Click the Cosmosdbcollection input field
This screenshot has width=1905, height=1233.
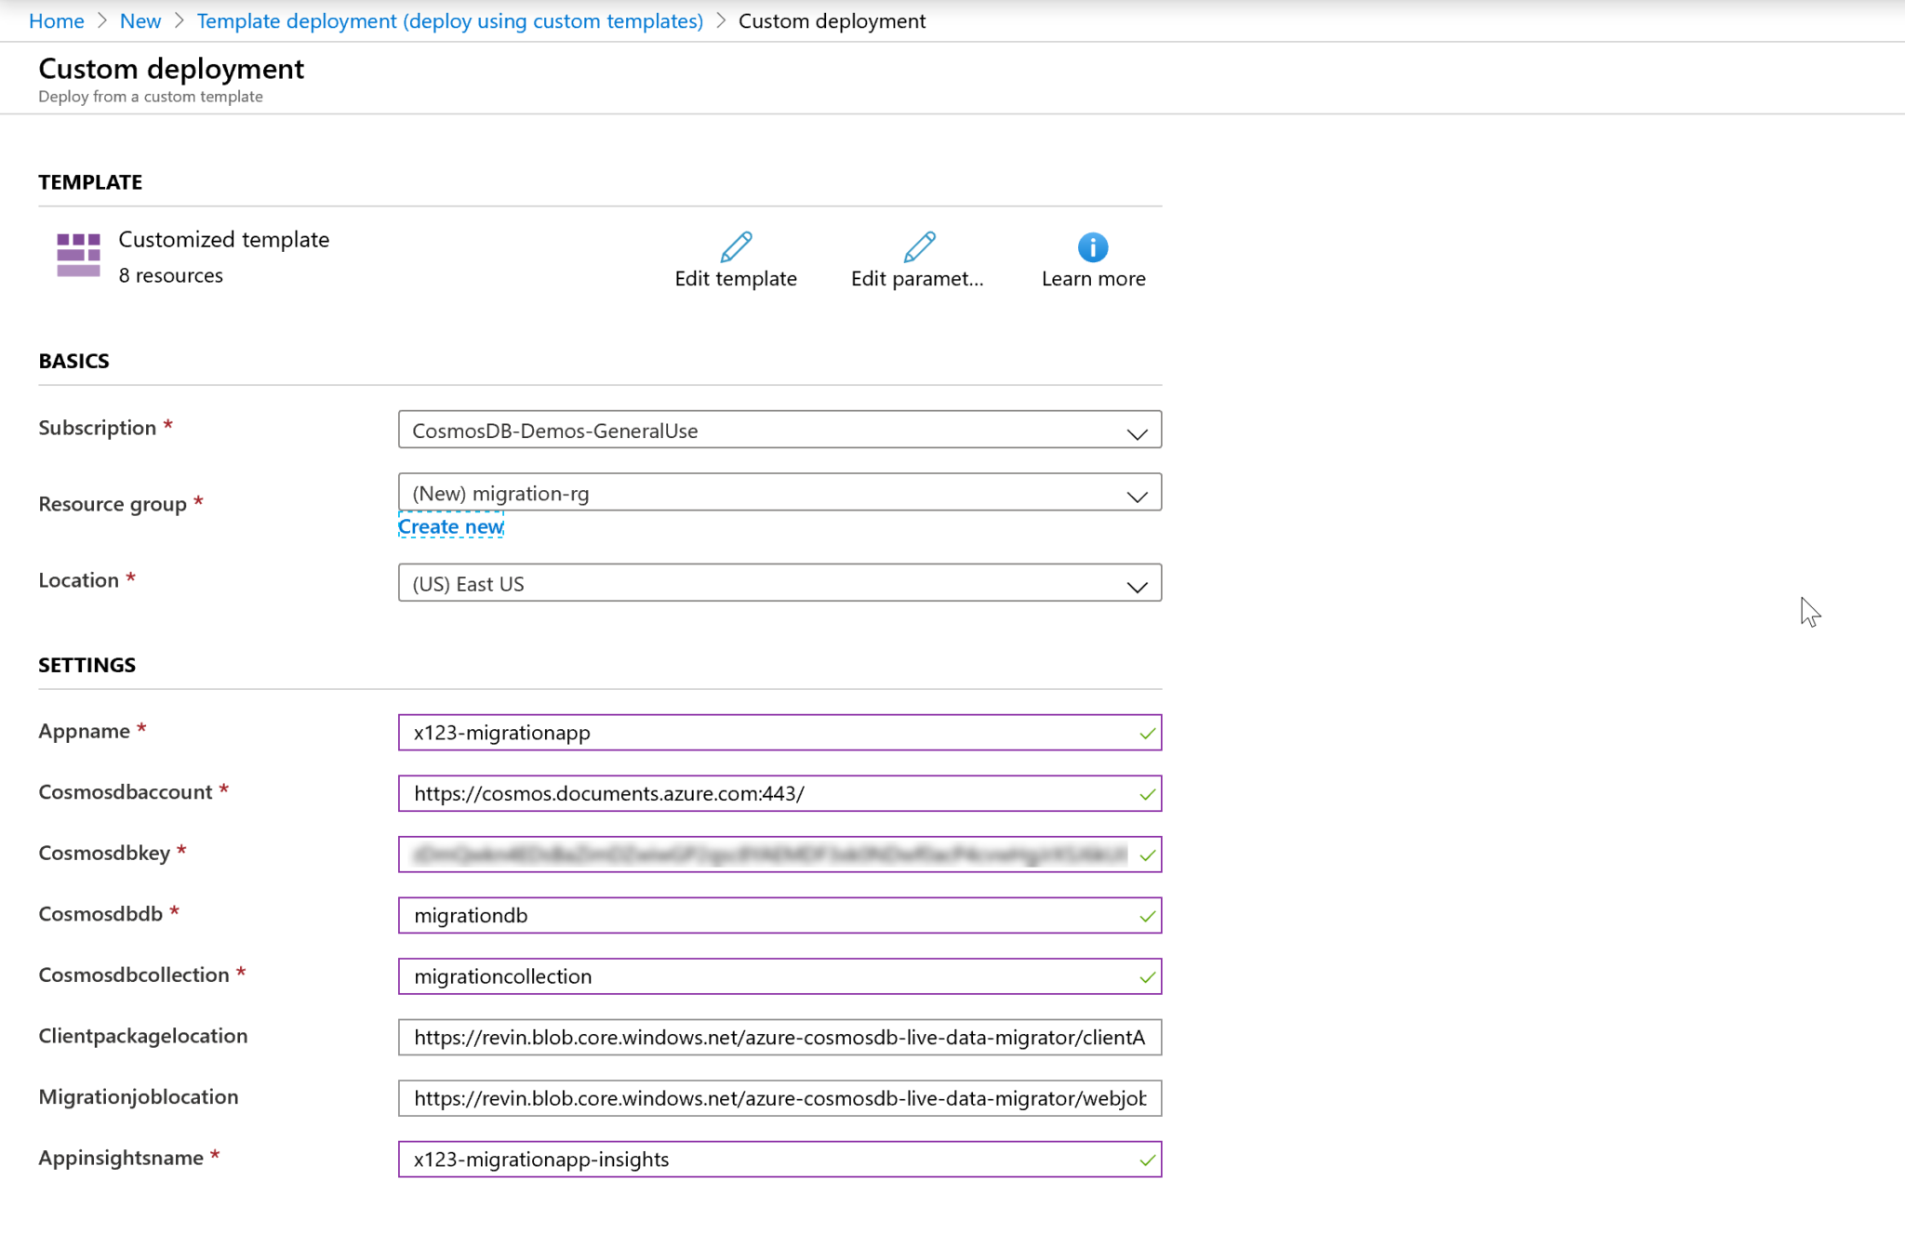tap(779, 974)
